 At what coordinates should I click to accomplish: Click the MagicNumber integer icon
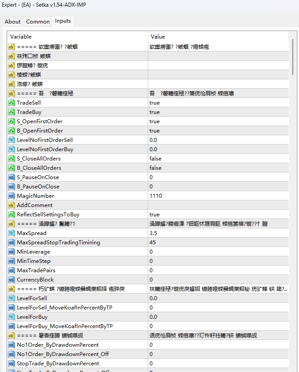click(x=12, y=196)
